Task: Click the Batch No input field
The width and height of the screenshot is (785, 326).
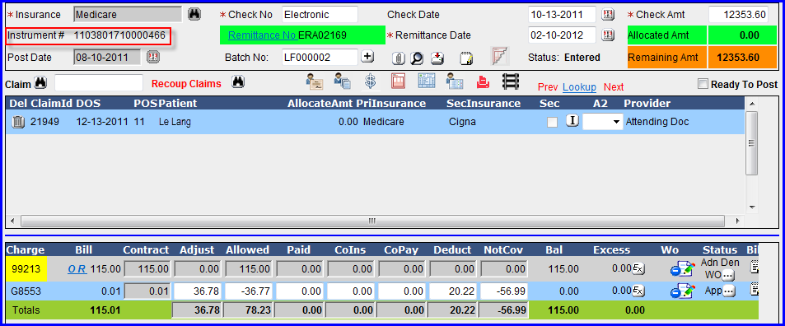Action: [x=320, y=57]
